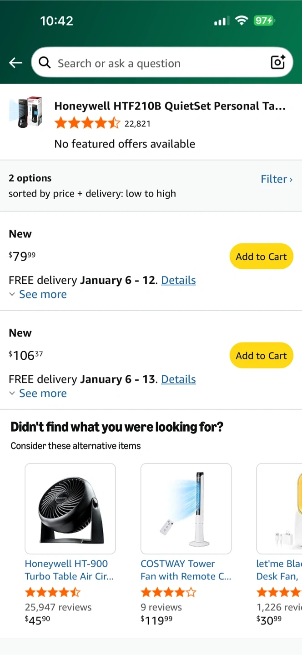Tap the COSTWAY tower fan image
Viewport: 302px width, 655px height.
point(186,509)
